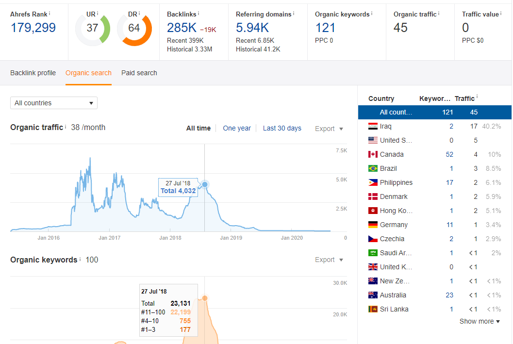This screenshot has height=344, width=513.
Task: Click Iraq's 40.2% traffic share
Action: [x=492, y=126]
